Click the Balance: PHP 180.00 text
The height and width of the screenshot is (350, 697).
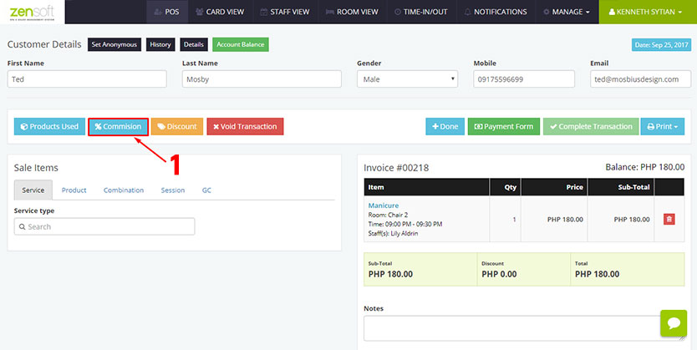[644, 167]
